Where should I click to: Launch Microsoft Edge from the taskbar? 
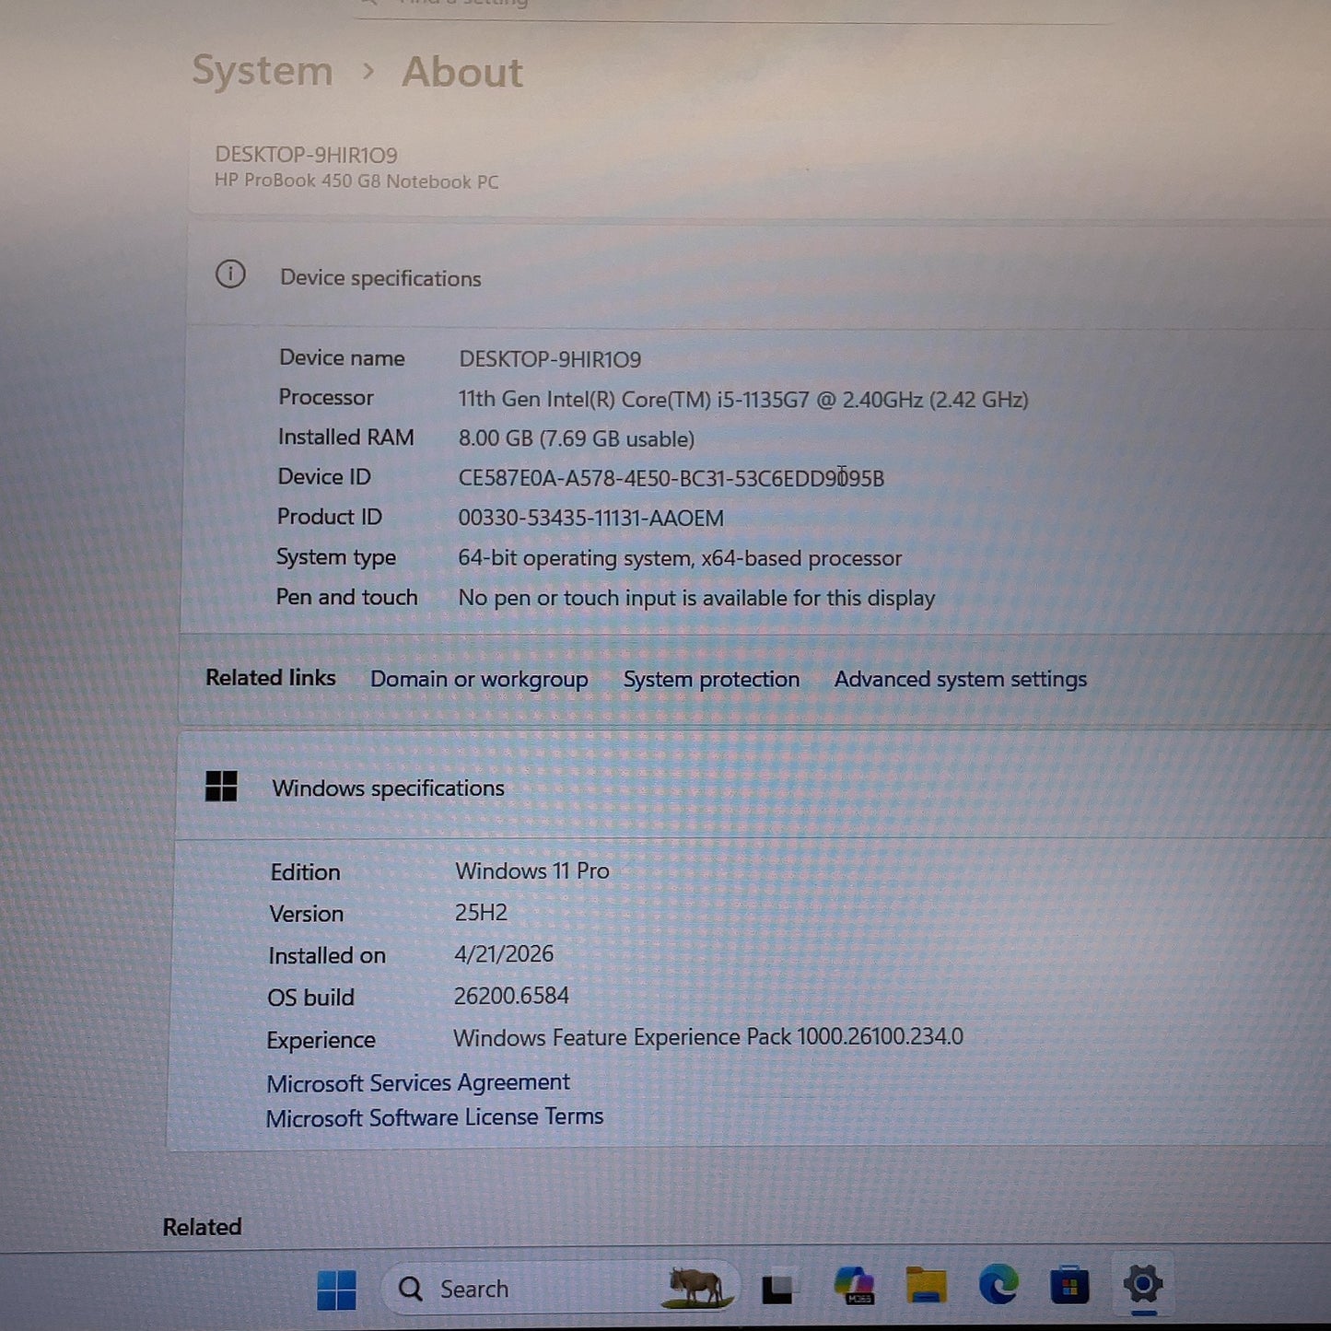[x=998, y=1285]
